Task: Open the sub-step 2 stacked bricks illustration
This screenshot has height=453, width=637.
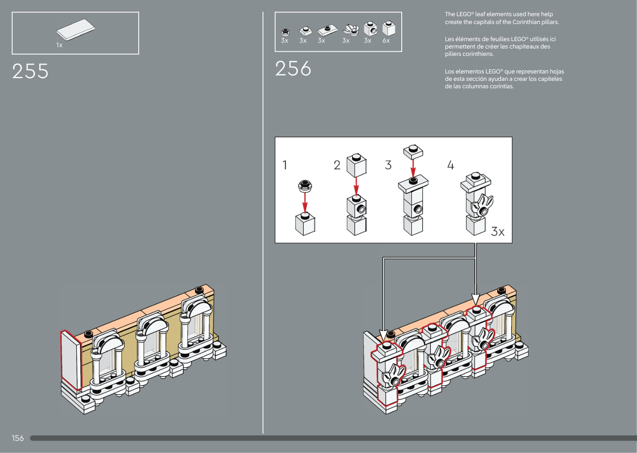Action: coord(356,194)
